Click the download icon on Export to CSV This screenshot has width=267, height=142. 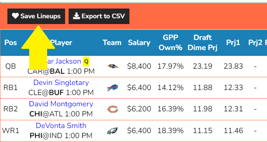[x=76, y=16]
